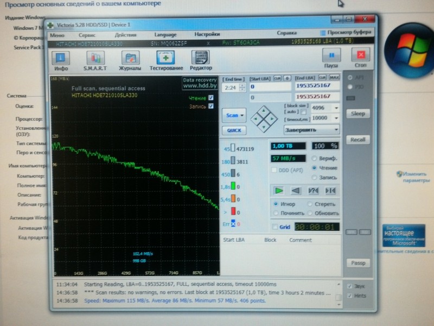Open the Настройки menu

tap(207, 34)
